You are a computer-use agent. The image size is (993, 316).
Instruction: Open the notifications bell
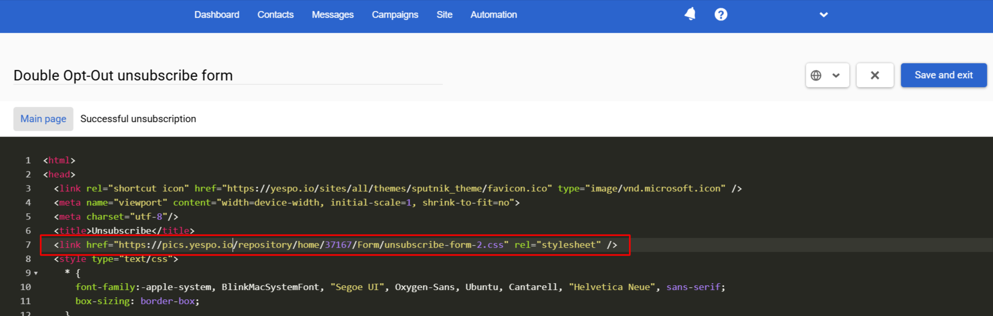[x=690, y=14]
